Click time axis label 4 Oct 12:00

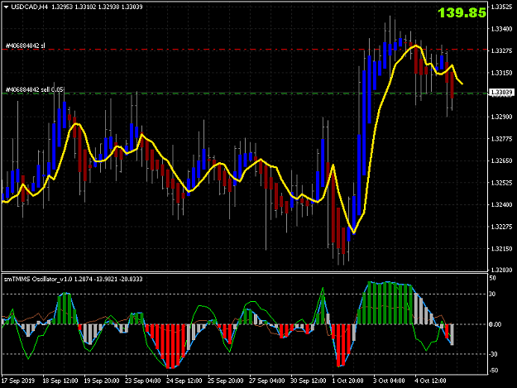point(430,381)
